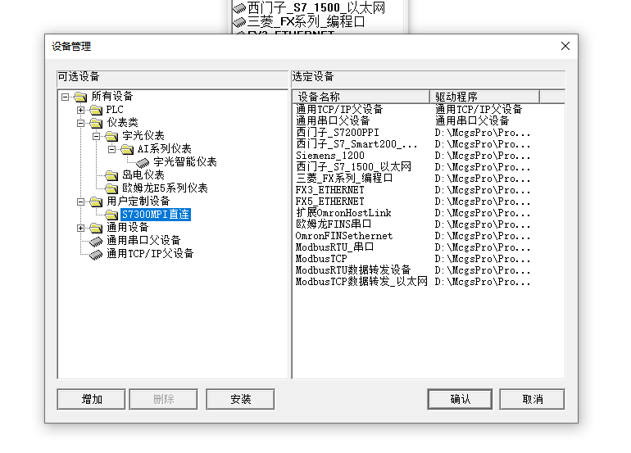Click the 岛电仪表 folder icon
This screenshot has width=631, height=453.
point(111,175)
